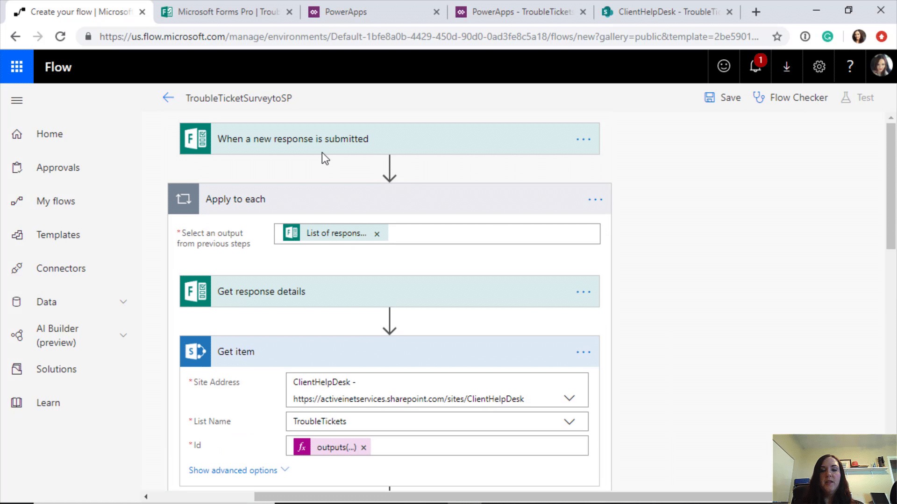Collapse the left navigation hamburger menu
Viewport: 897px width, 504px height.
pos(17,100)
